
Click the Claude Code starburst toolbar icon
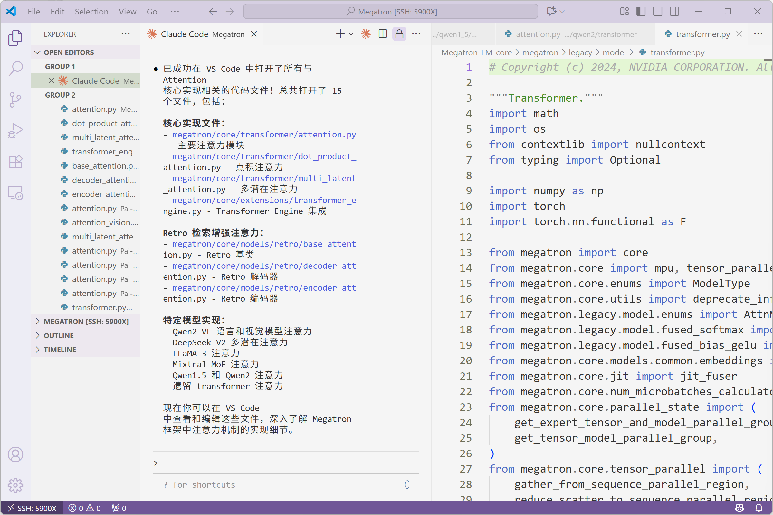(366, 34)
